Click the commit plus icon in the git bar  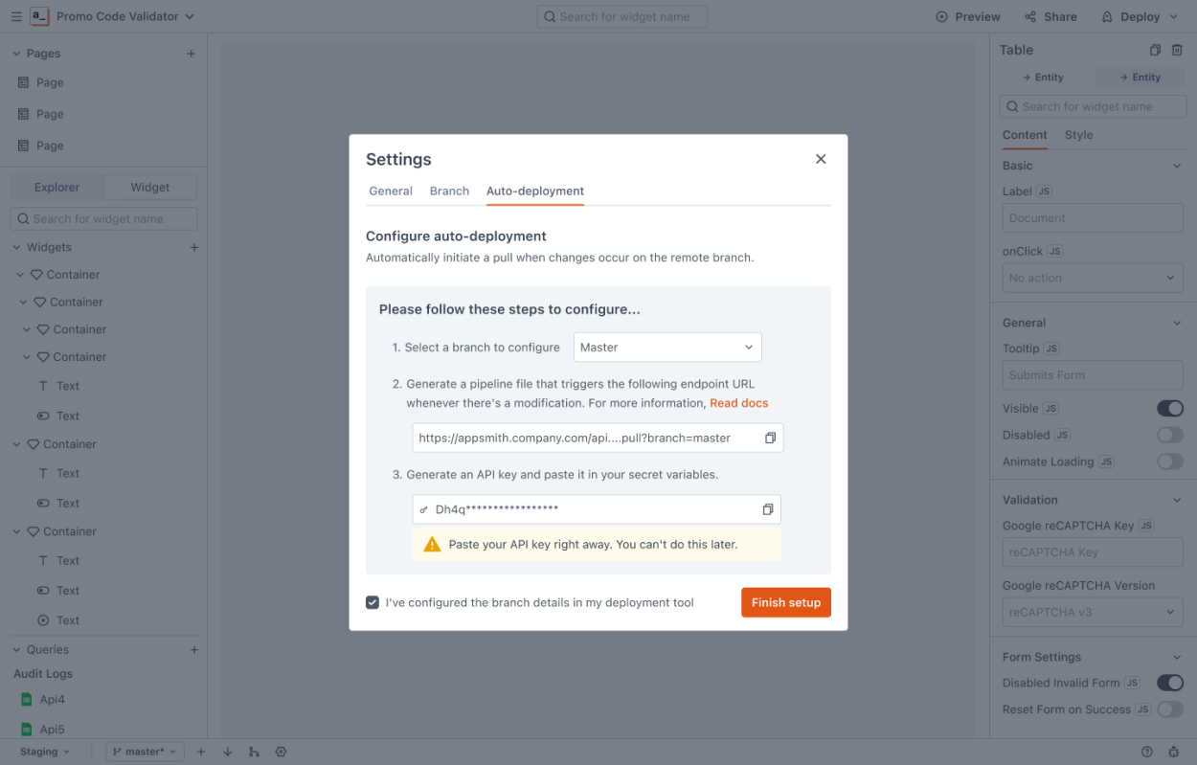coord(200,752)
